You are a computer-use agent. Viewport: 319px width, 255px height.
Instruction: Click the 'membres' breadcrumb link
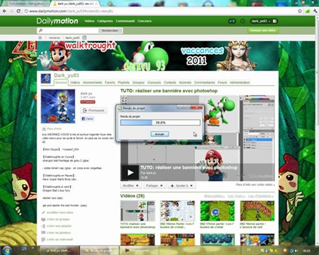54,38
